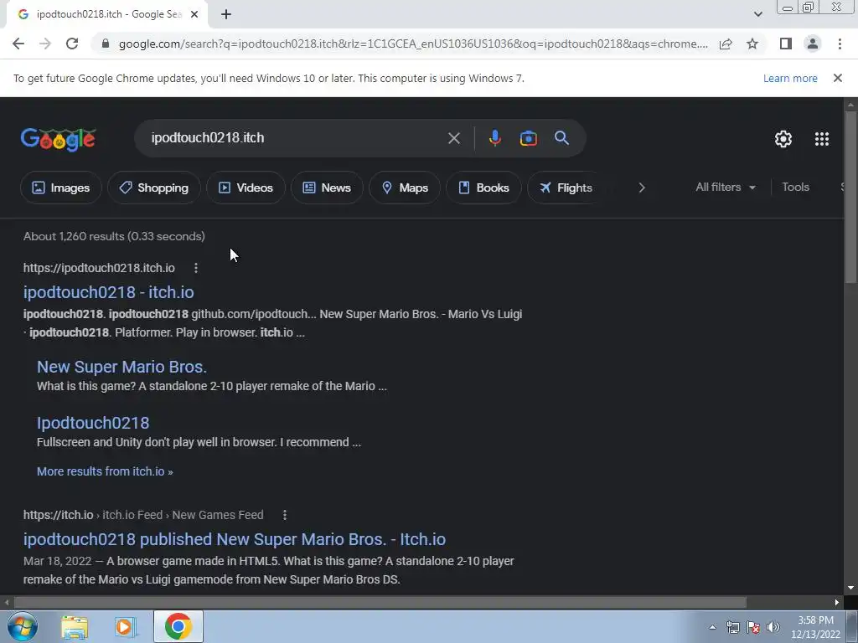Click the Chrome taskbar icon

click(x=178, y=626)
